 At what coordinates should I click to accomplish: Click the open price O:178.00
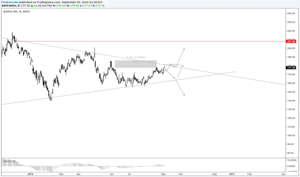(x=59, y=5)
